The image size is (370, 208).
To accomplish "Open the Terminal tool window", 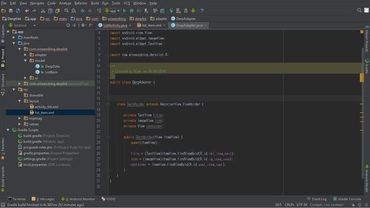I will coord(17,199).
